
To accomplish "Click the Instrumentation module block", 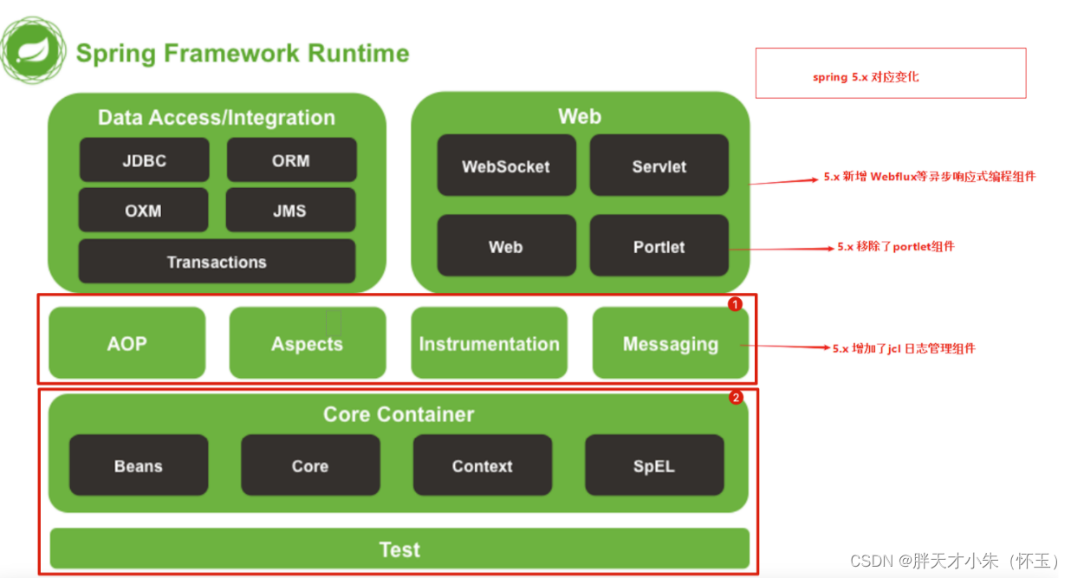I will 490,343.
